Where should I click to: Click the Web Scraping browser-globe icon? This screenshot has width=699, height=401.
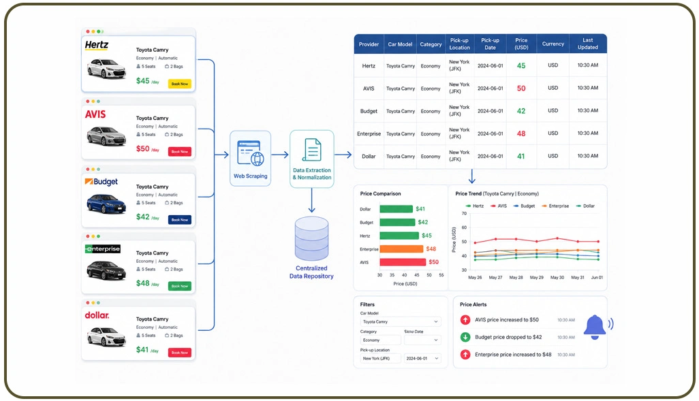point(251,153)
